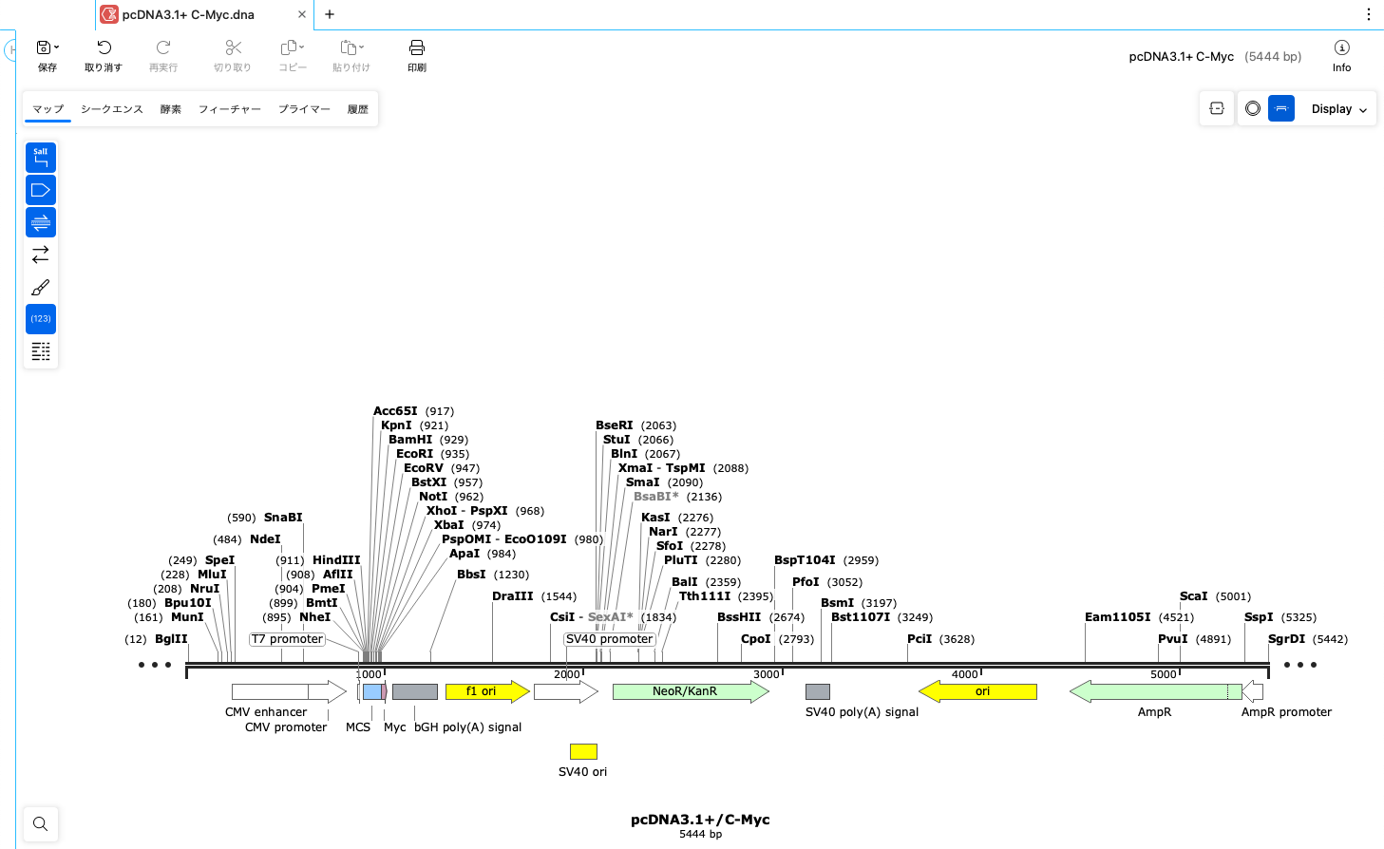Open the three-dot overflow menu
The height and width of the screenshot is (849, 1384).
[x=1368, y=14]
